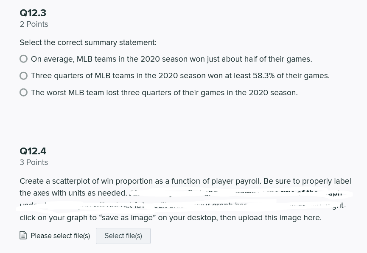Click the "the axes with units as needed" text

tap(73, 193)
